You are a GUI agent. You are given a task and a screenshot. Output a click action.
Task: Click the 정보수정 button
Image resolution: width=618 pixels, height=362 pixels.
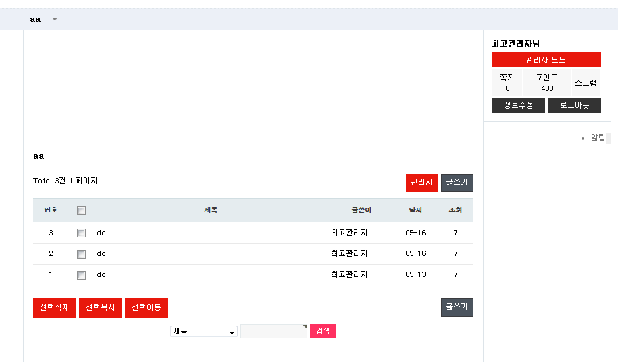click(x=518, y=105)
